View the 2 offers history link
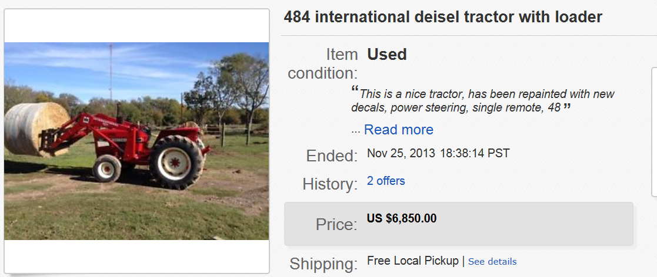The width and height of the screenshot is (657, 277). coord(386,181)
